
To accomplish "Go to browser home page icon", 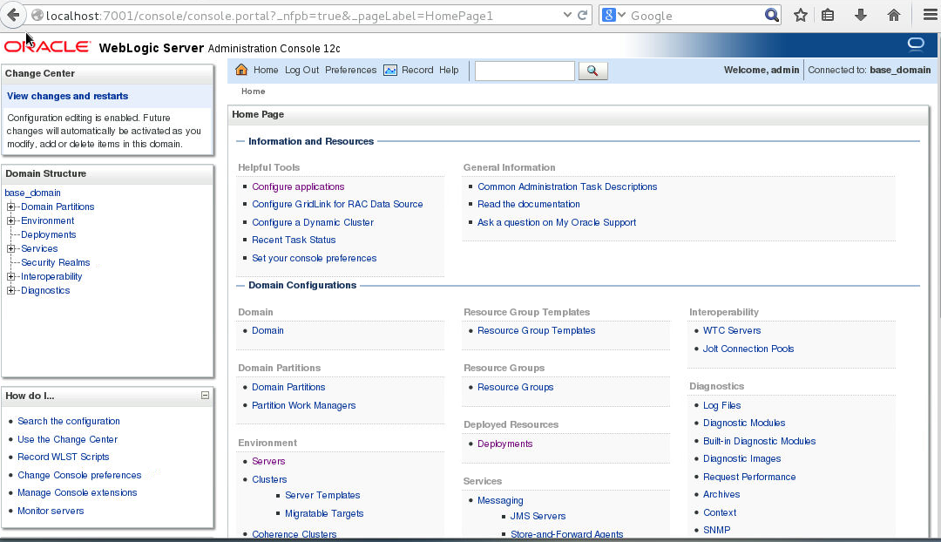I will (x=894, y=15).
